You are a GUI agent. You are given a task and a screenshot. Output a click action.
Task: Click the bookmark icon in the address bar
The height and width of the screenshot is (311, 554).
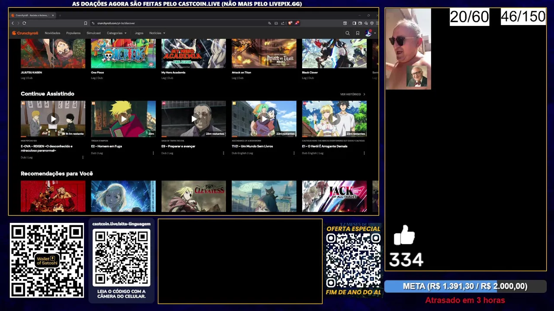[x=86, y=23]
